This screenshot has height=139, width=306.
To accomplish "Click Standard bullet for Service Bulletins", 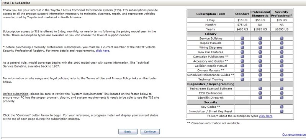I will [242, 38].
